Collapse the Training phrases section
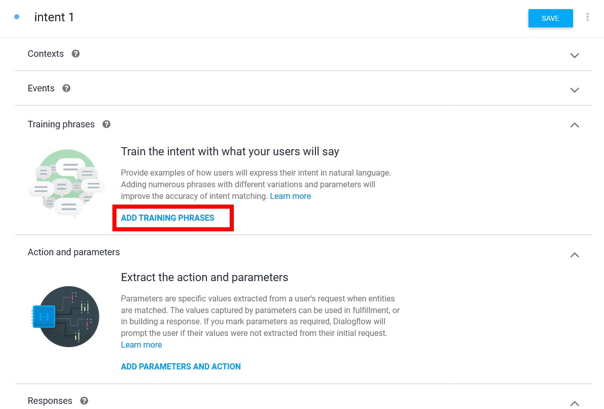Viewport: 604px width, 409px height. pos(575,125)
